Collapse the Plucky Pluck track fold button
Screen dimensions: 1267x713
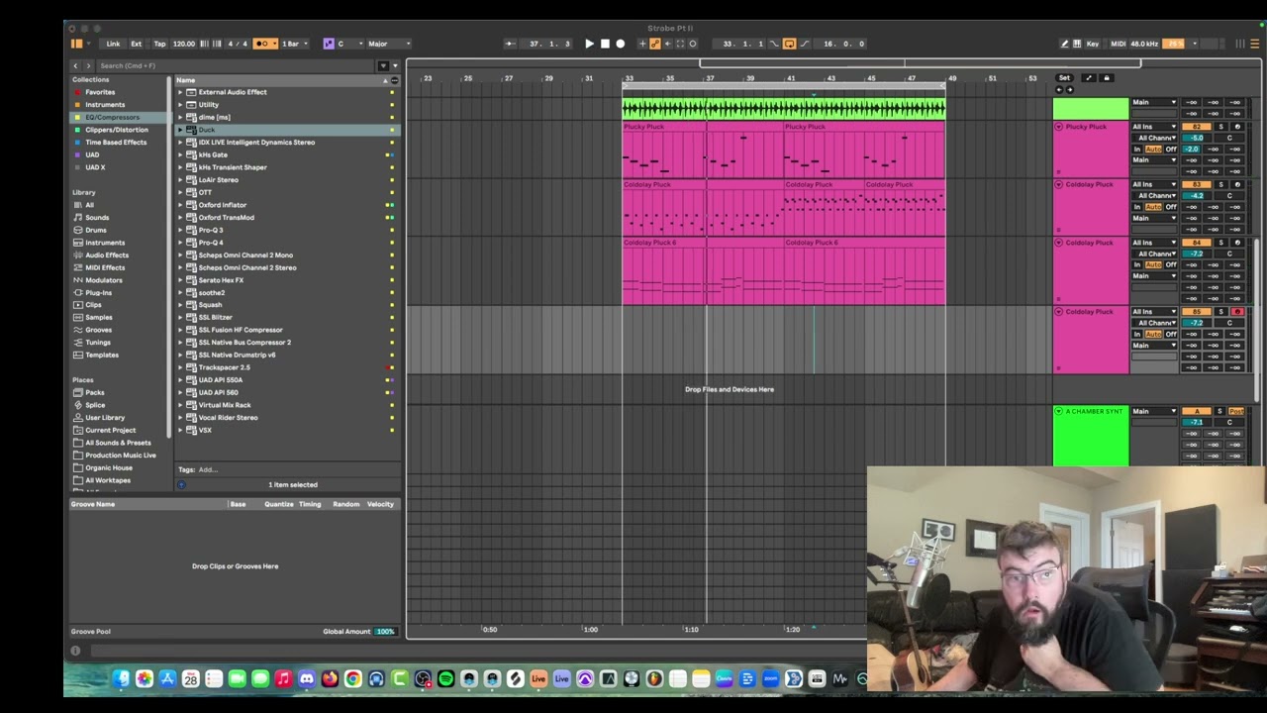click(1059, 127)
